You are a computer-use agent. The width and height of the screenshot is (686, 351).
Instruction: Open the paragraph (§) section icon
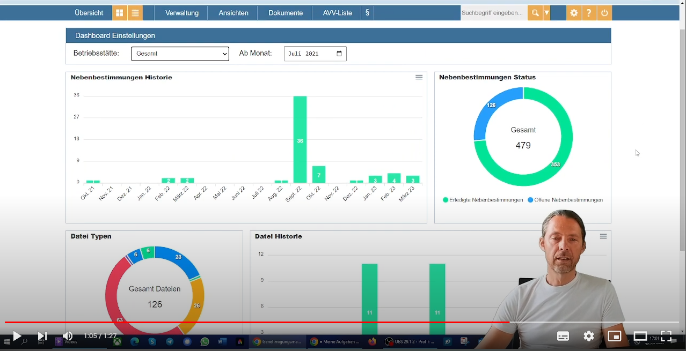click(x=367, y=13)
